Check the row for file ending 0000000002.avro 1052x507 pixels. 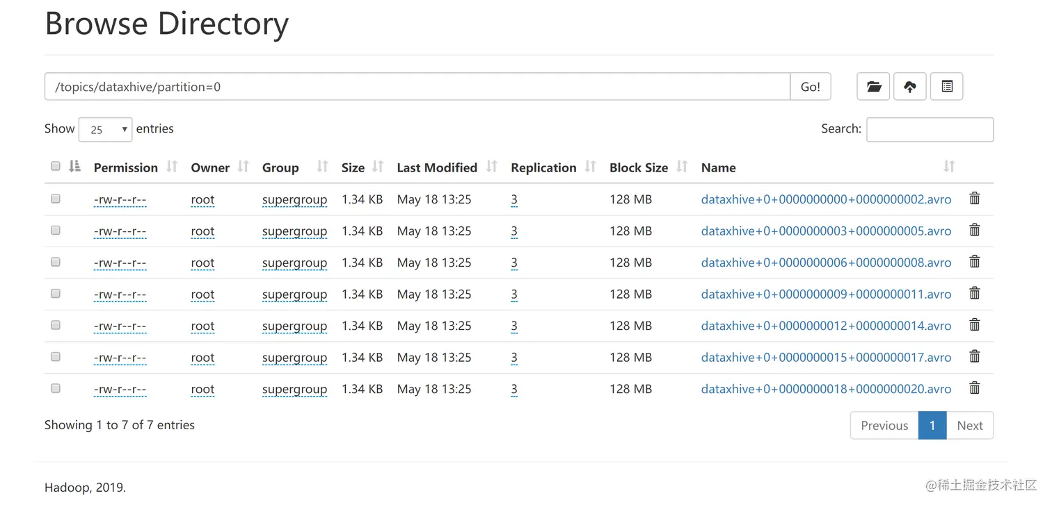click(56, 199)
